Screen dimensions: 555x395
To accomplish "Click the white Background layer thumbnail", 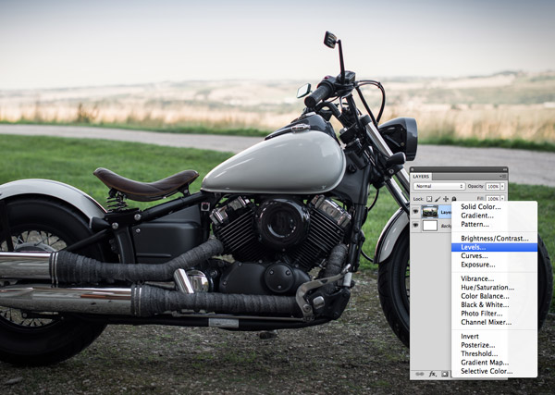I will tap(430, 226).
